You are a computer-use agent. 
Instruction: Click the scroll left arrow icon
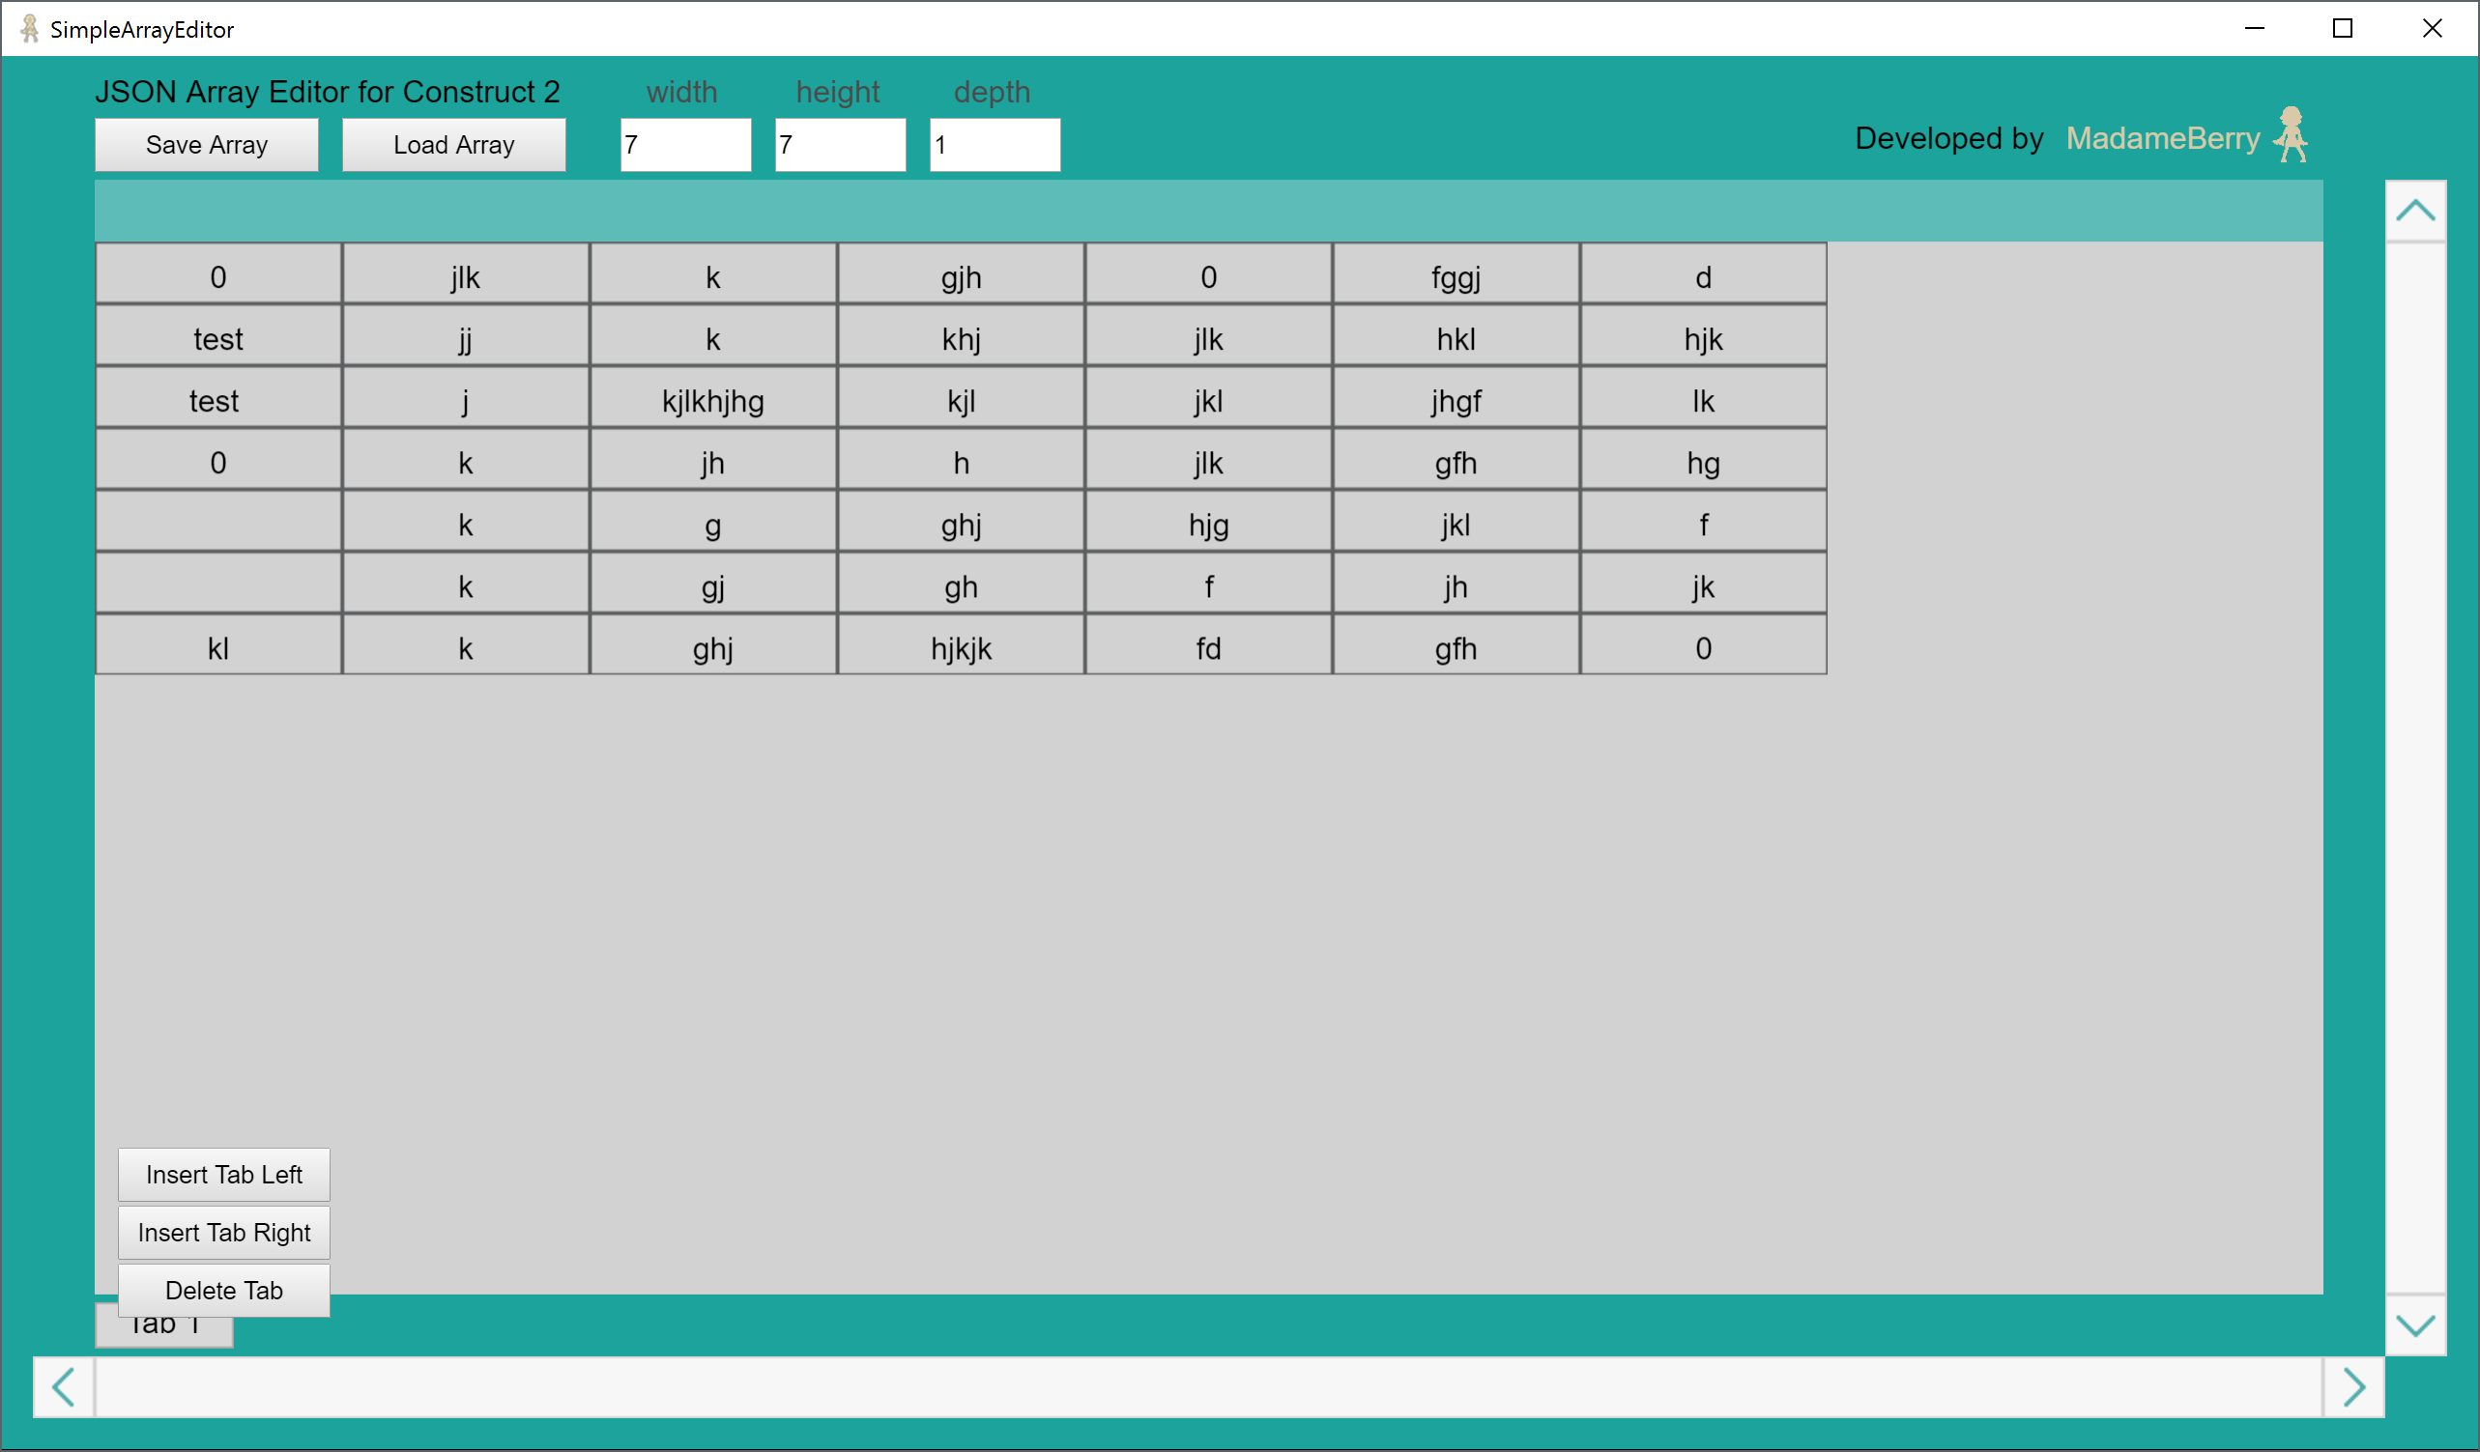(64, 1387)
